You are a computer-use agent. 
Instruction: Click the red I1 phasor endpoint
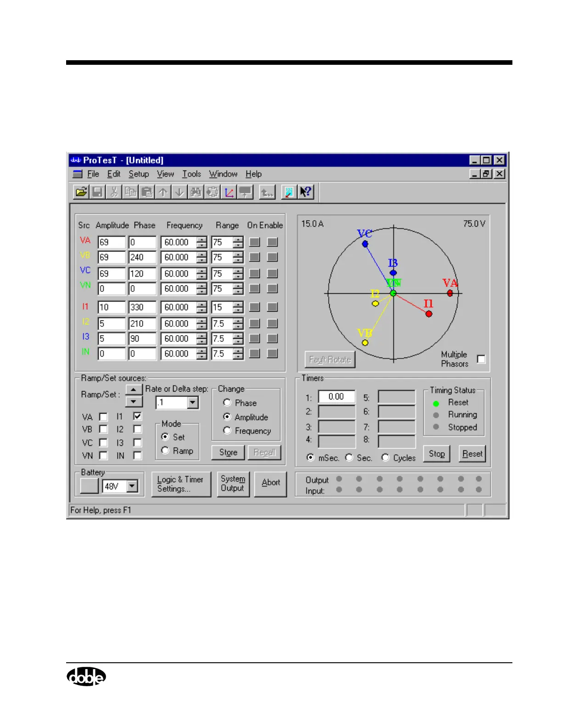coord(429,314)
